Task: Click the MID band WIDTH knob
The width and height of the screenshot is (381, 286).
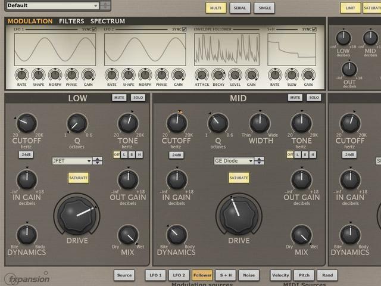Action: 260,123
